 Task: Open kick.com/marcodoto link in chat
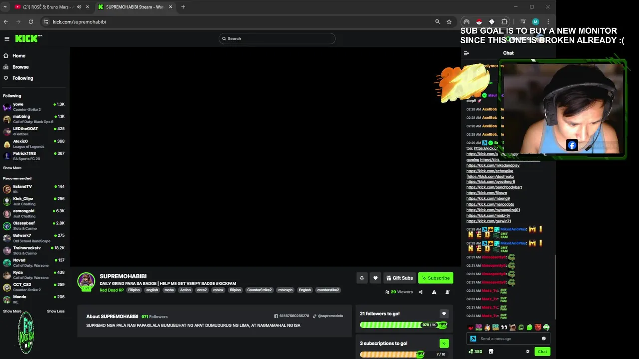point(490,204)
